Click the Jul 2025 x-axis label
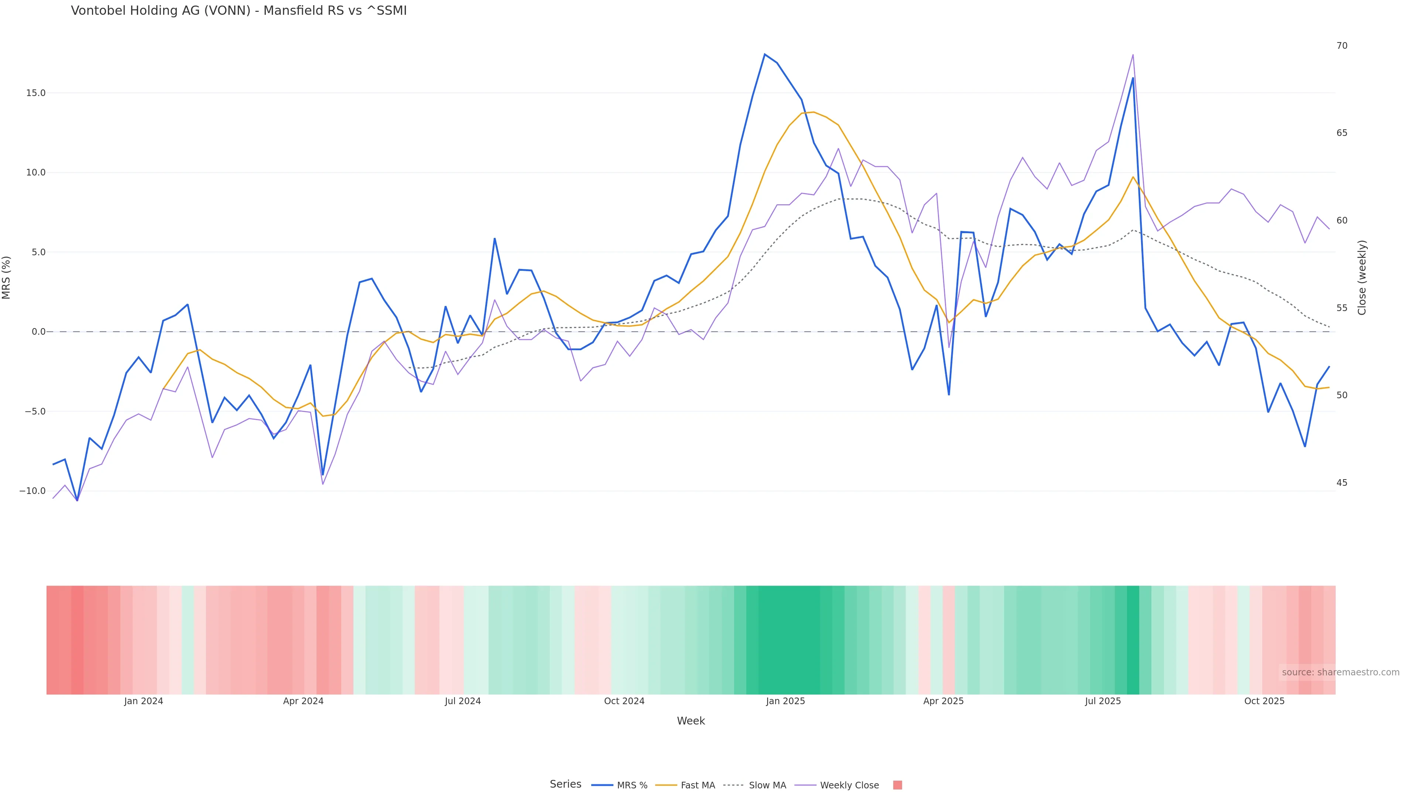The image size is (1418, 798). click(1103, 701)
